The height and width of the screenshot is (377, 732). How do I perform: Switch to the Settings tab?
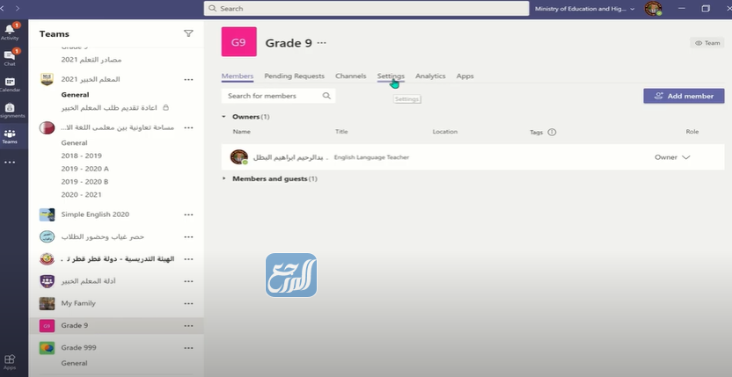coord(391,76)
